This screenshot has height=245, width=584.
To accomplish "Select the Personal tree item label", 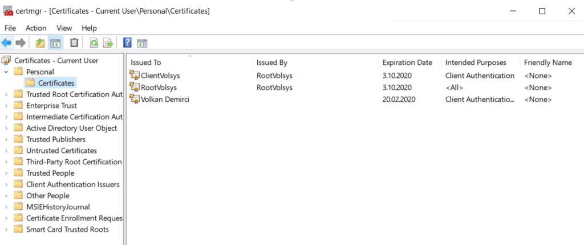I will [40, 72].
